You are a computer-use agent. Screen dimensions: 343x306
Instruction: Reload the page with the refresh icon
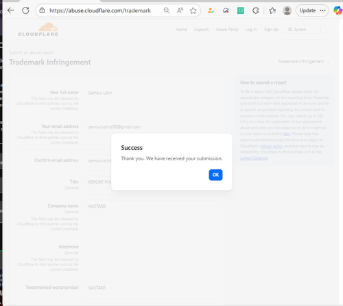(25, 10)
